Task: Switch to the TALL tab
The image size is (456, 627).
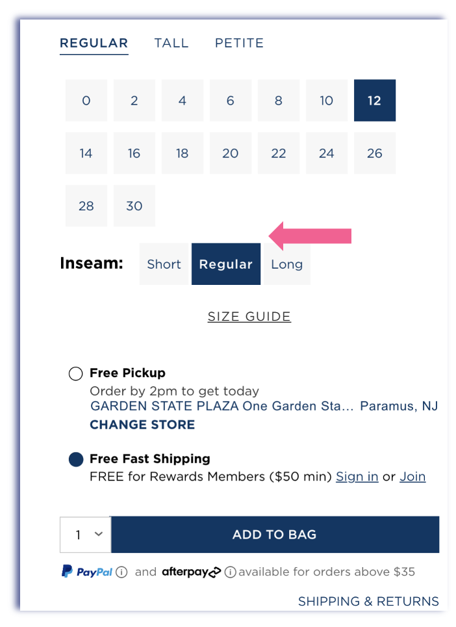Action: (x=171, y=43)
